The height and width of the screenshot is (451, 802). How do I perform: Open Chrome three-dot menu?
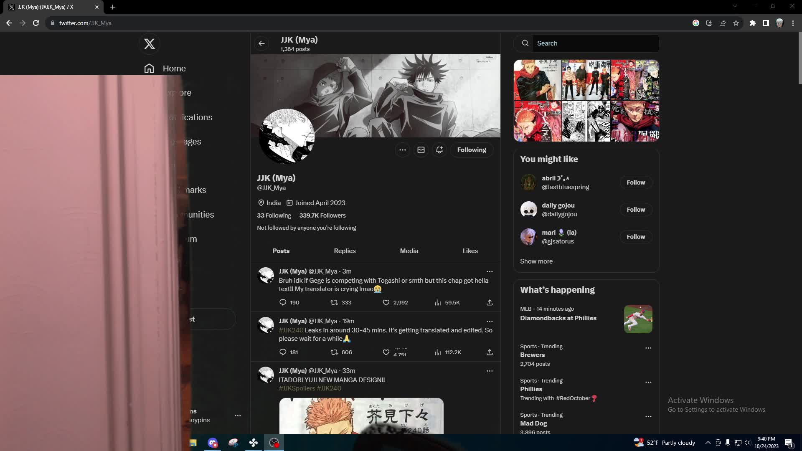click(x=793, y=23)
